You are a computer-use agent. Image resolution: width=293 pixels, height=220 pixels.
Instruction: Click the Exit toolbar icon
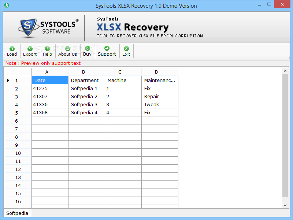(x=126, y=51)
